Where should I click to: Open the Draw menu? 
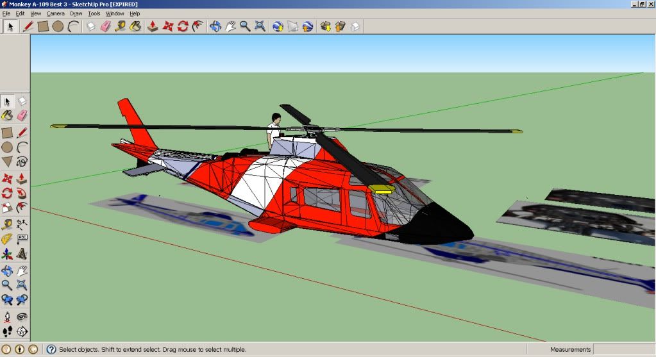tap(76, 13)
